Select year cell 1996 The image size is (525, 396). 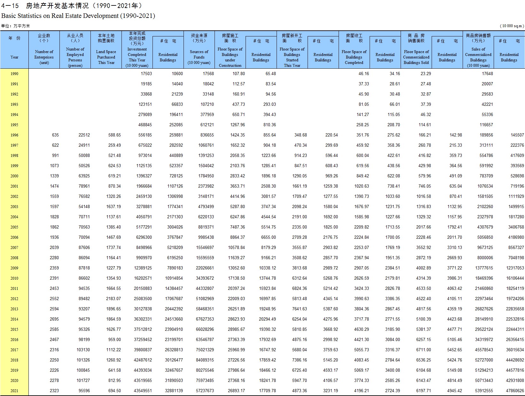point(14,135)
